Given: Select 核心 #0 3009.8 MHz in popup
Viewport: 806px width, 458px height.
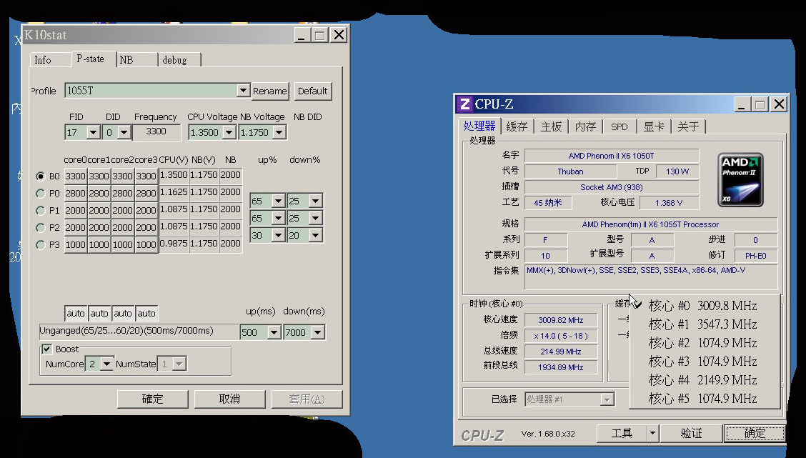Looking at the screenshot, I should point(703,306).
